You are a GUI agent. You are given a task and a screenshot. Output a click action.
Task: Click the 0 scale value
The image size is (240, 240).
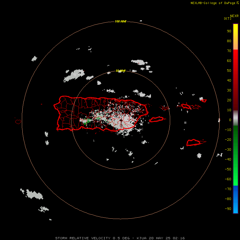point(230,120)
